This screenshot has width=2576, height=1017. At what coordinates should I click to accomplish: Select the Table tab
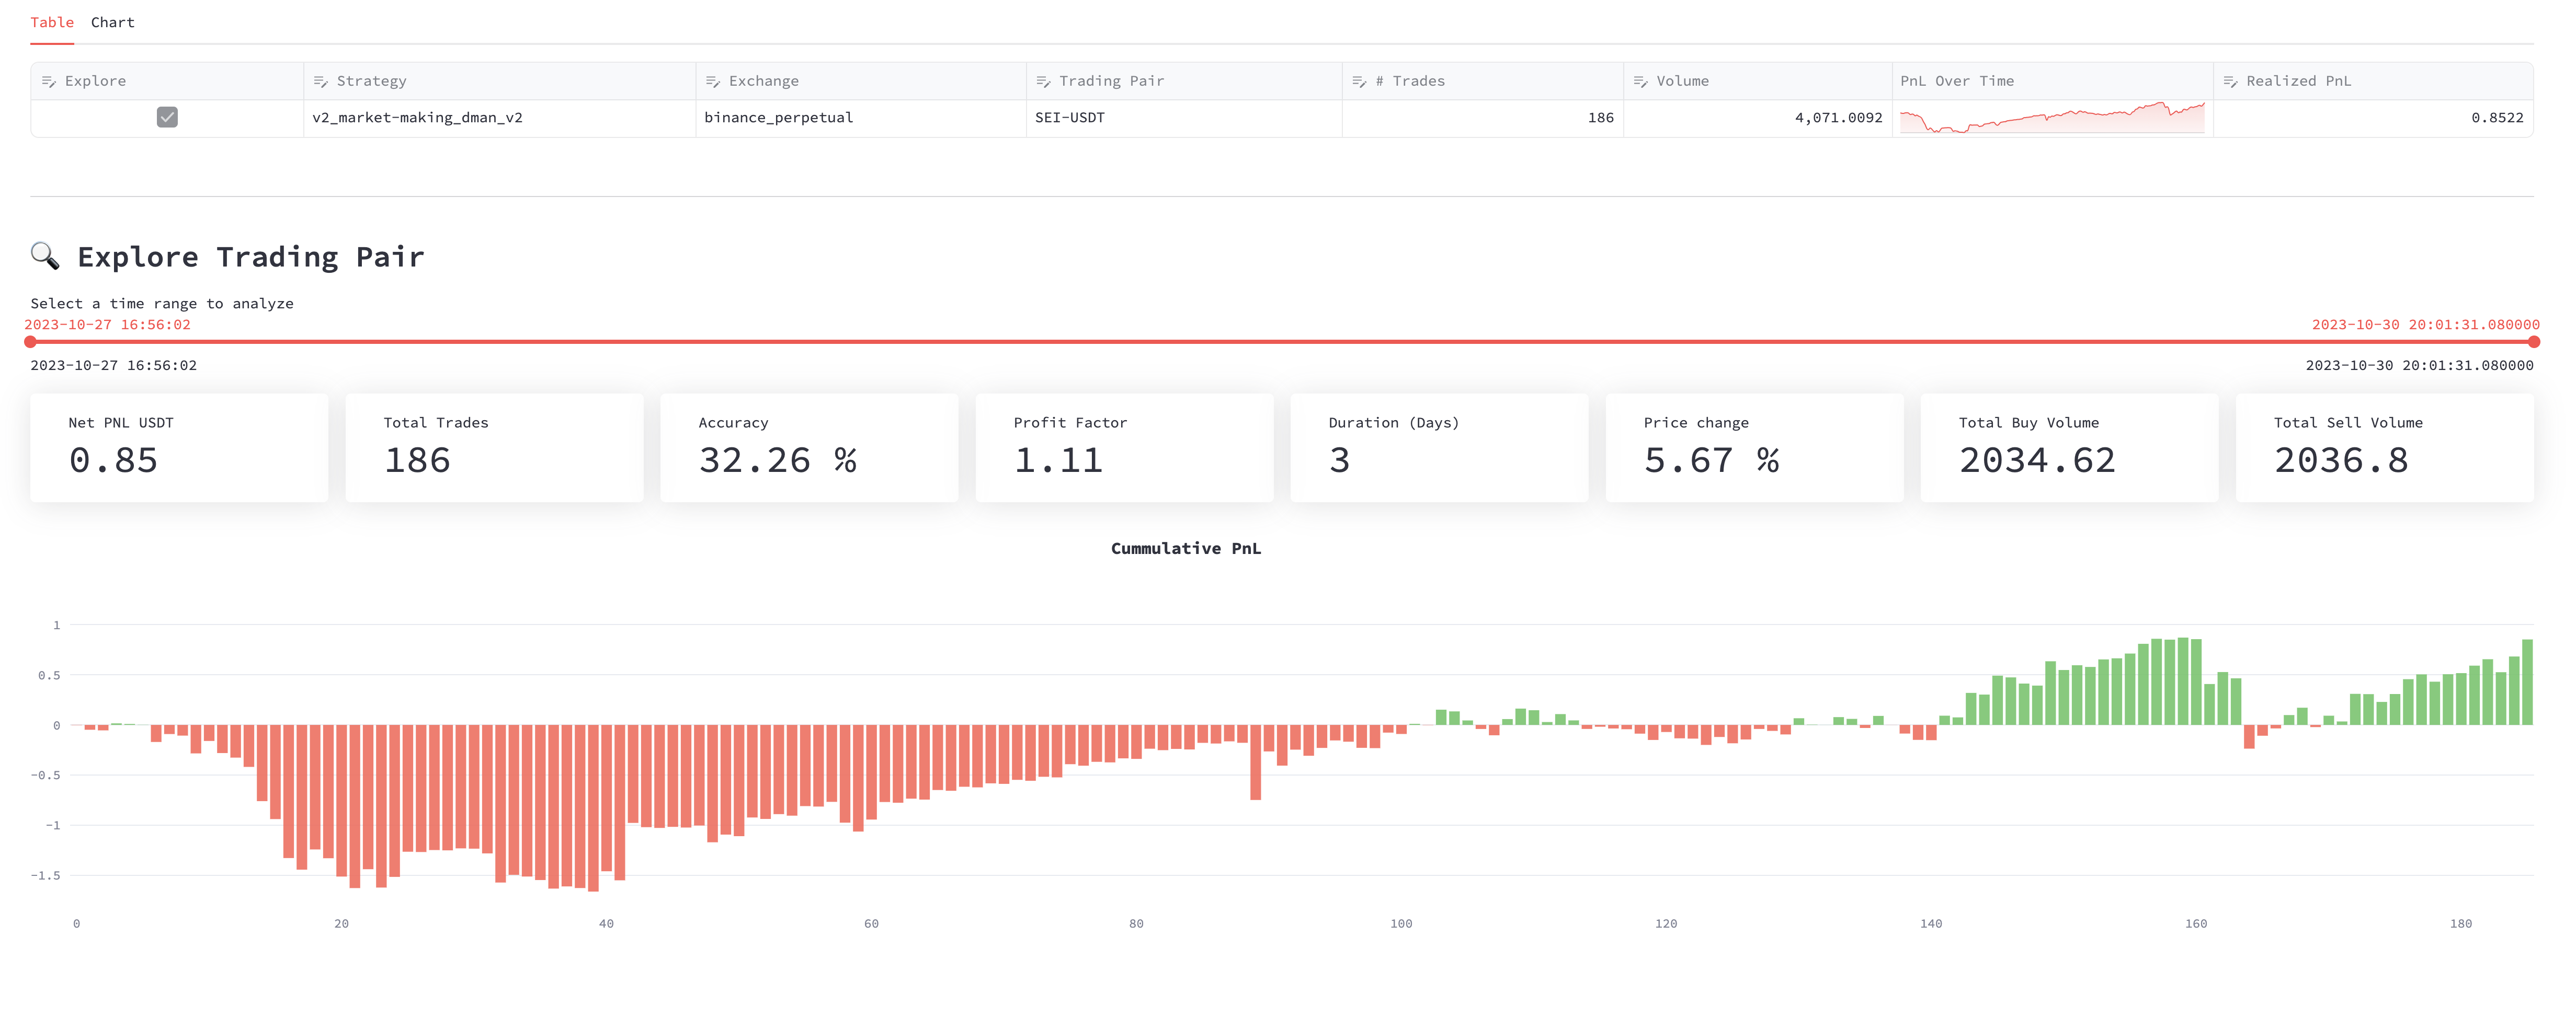pyautogui.click(x=52, y=22)
